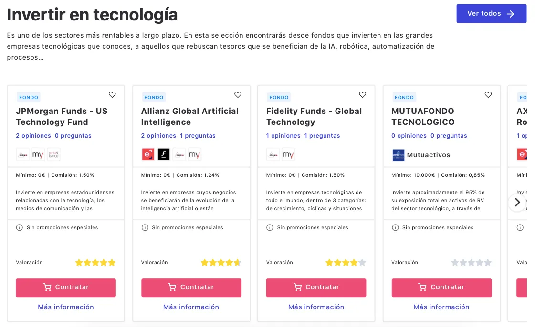The height and width of the screenshot is (327, 535).
Task: Open '2 opiniones' link on Allianz card
Action: pos(158,136)
